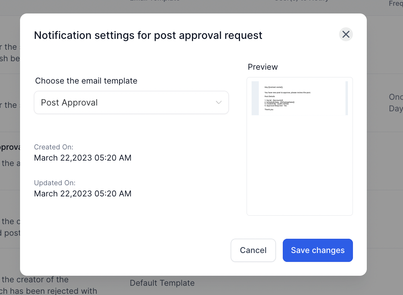Image resolution: width=403 pixels, height=295 pixels.
Task: Click the Updated On date value
Action: tap(82, 194)
